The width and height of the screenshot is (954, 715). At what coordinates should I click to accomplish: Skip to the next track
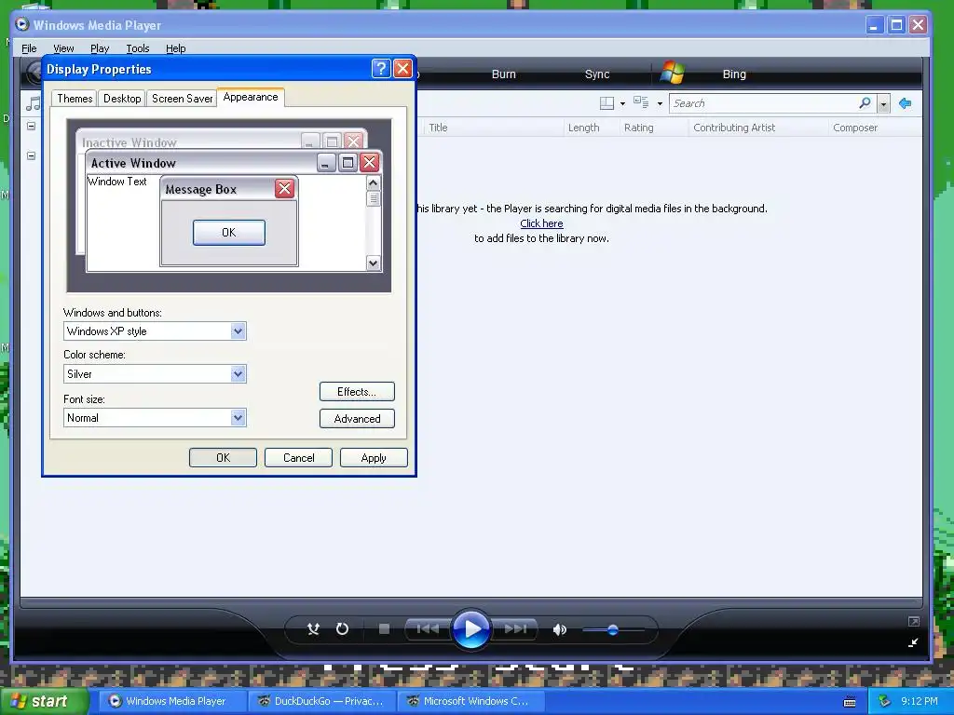pyautogui.click(x=514, y=628)
